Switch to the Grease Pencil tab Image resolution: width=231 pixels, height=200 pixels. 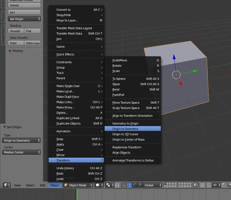point(3,35)
